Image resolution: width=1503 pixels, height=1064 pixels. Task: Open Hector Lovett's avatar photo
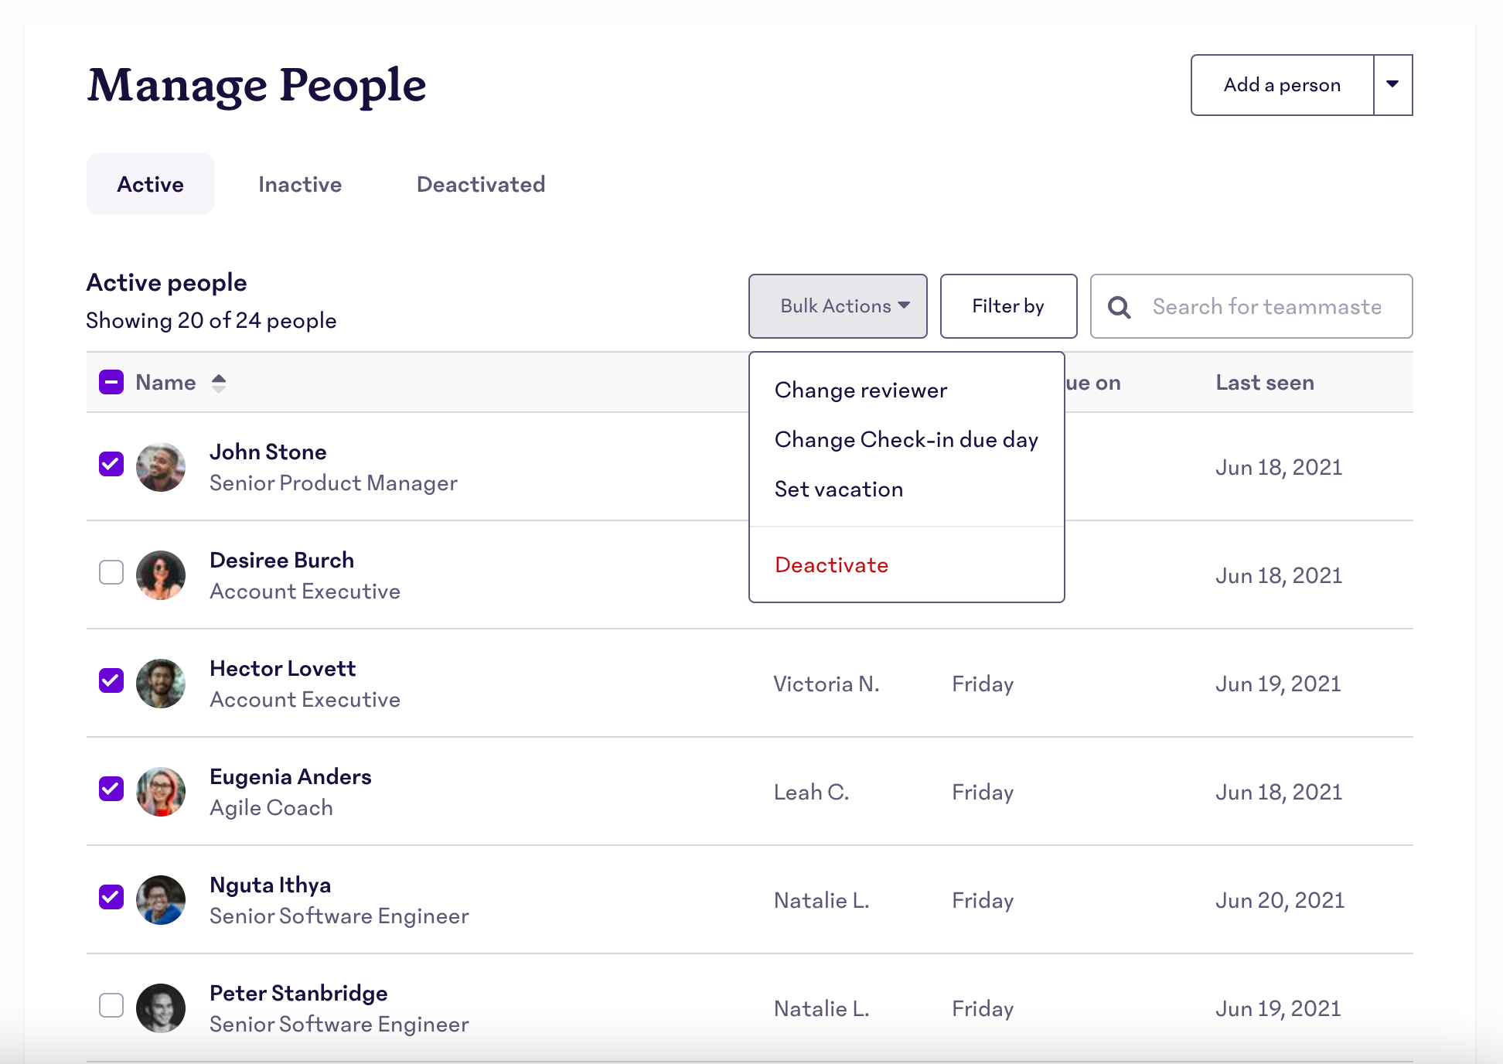(161, 684)
